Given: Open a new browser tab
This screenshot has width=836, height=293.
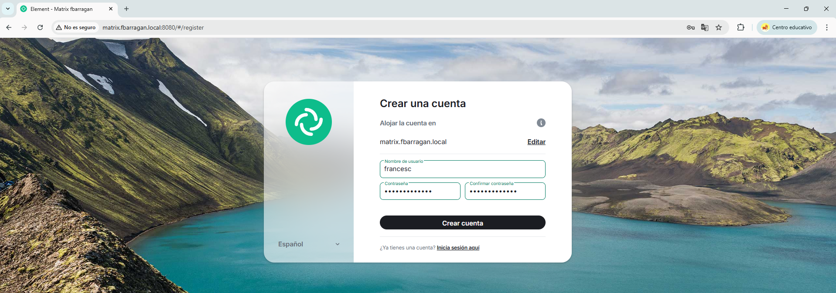Looking at the screenshot, I should 126,9.
